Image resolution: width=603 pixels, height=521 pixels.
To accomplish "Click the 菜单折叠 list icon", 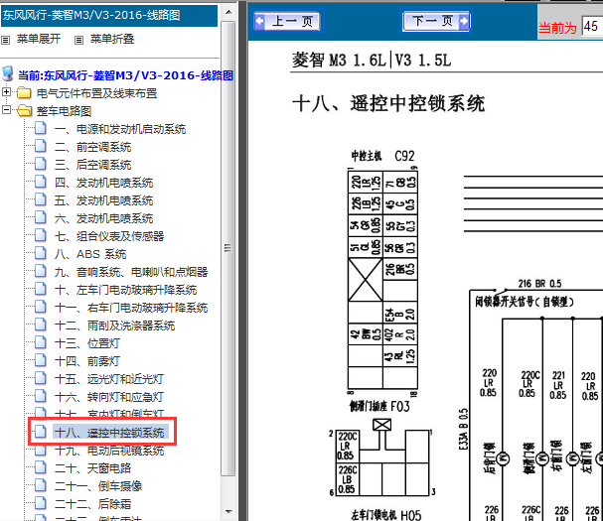I will [x=78, y=40].
